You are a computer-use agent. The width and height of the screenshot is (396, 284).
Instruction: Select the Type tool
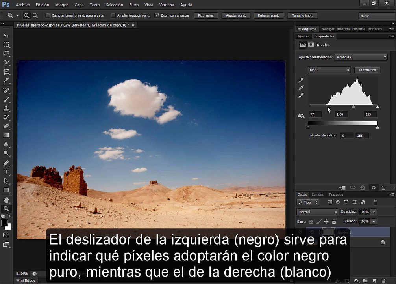(x=6, y=172)
